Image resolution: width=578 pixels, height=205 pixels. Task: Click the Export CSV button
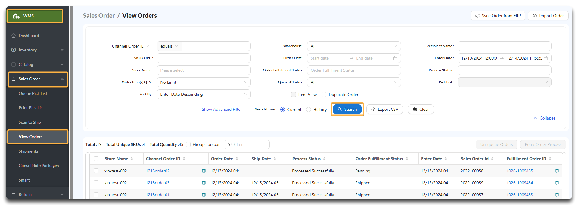(385, 109)
